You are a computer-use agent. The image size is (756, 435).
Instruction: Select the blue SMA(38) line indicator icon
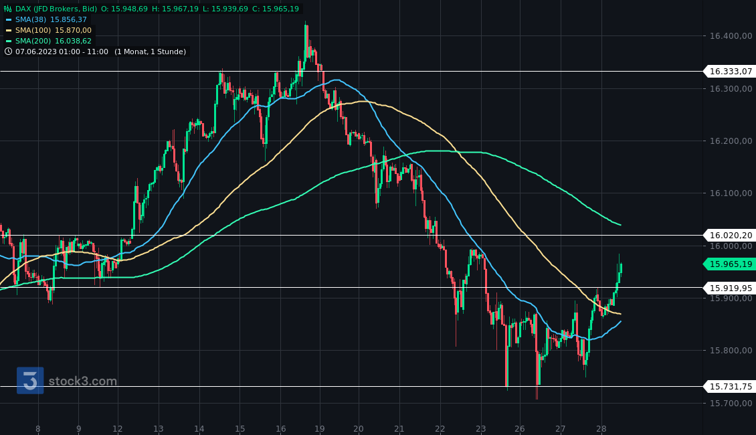(x=9, y=19)
